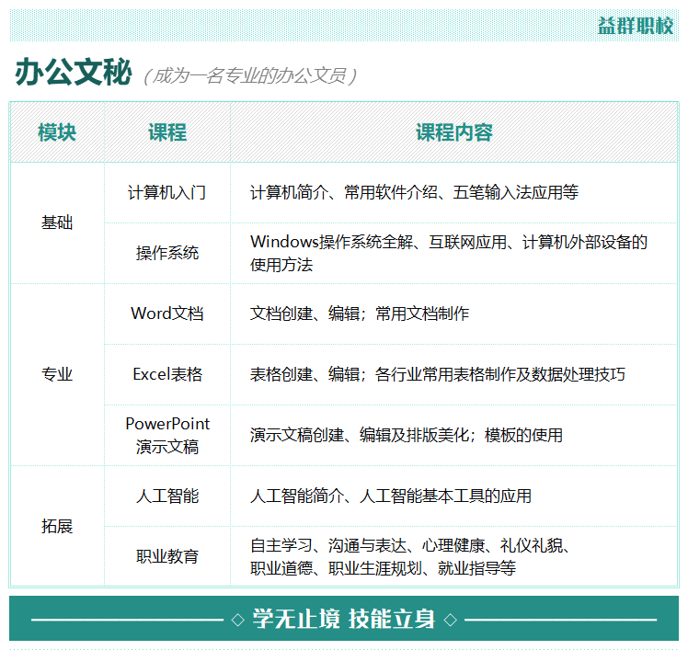Screen dimensions: 688x650
Task: Open the Word文档 course
Action: (167, 314)
